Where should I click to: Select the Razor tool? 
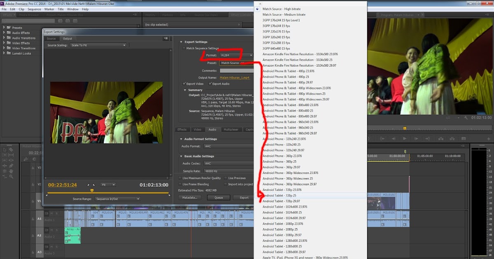11,150
